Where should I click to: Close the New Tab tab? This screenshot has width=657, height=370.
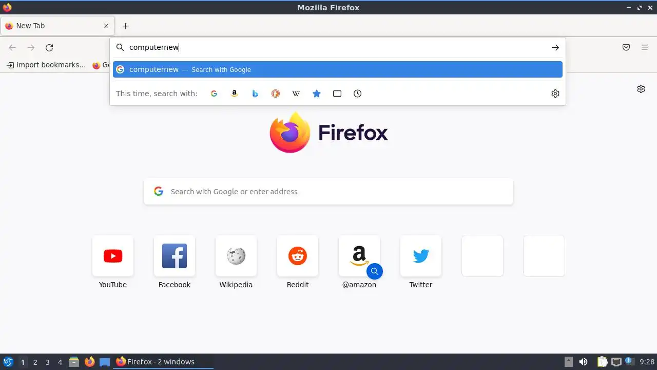click(x=106, y=26)
